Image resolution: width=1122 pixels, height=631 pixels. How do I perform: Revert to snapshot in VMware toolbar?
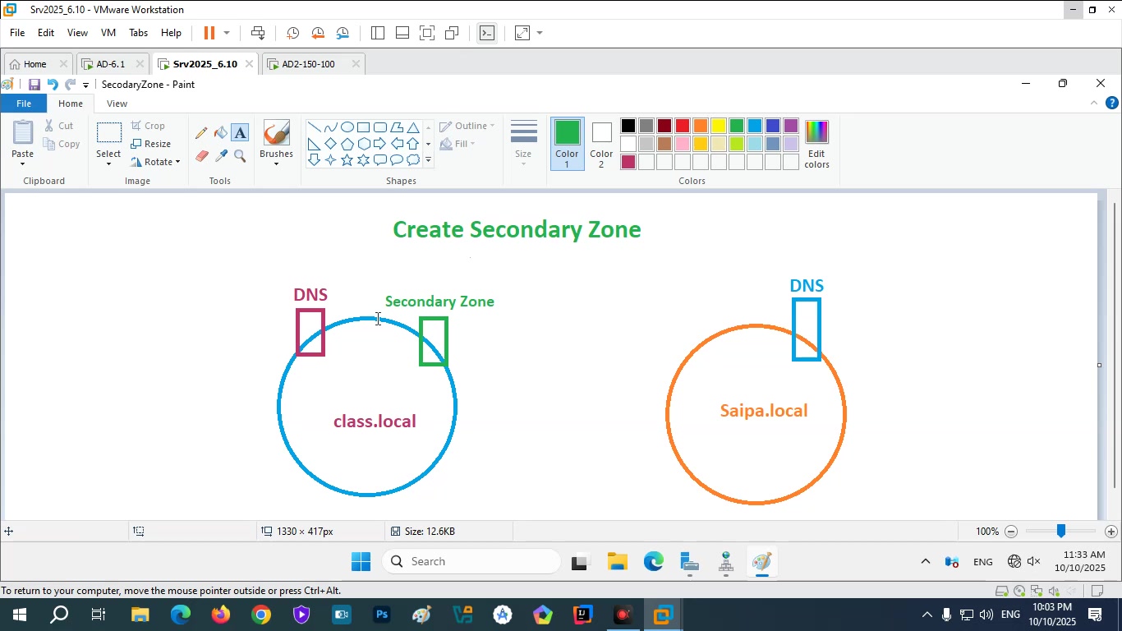click(318, 34)
